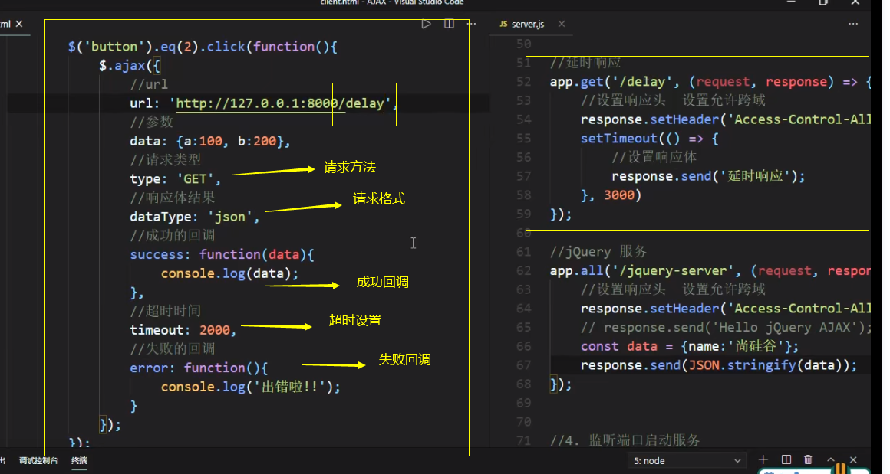Click the error: function(){ line

point(199,368)
